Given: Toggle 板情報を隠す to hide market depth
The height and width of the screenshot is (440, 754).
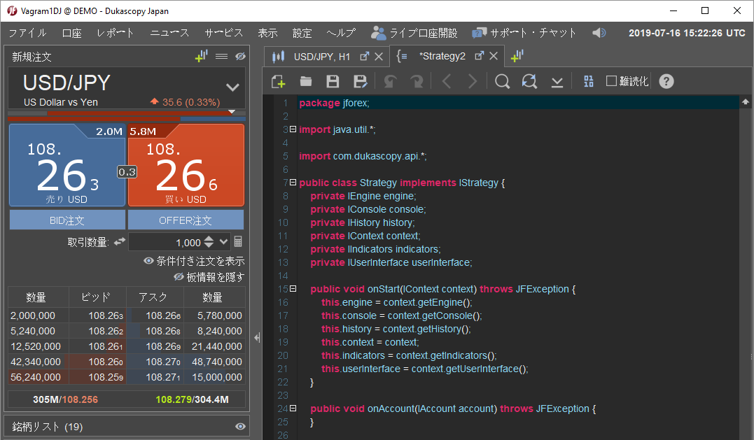Looking at the screenshot, I should tap(209, 277).
